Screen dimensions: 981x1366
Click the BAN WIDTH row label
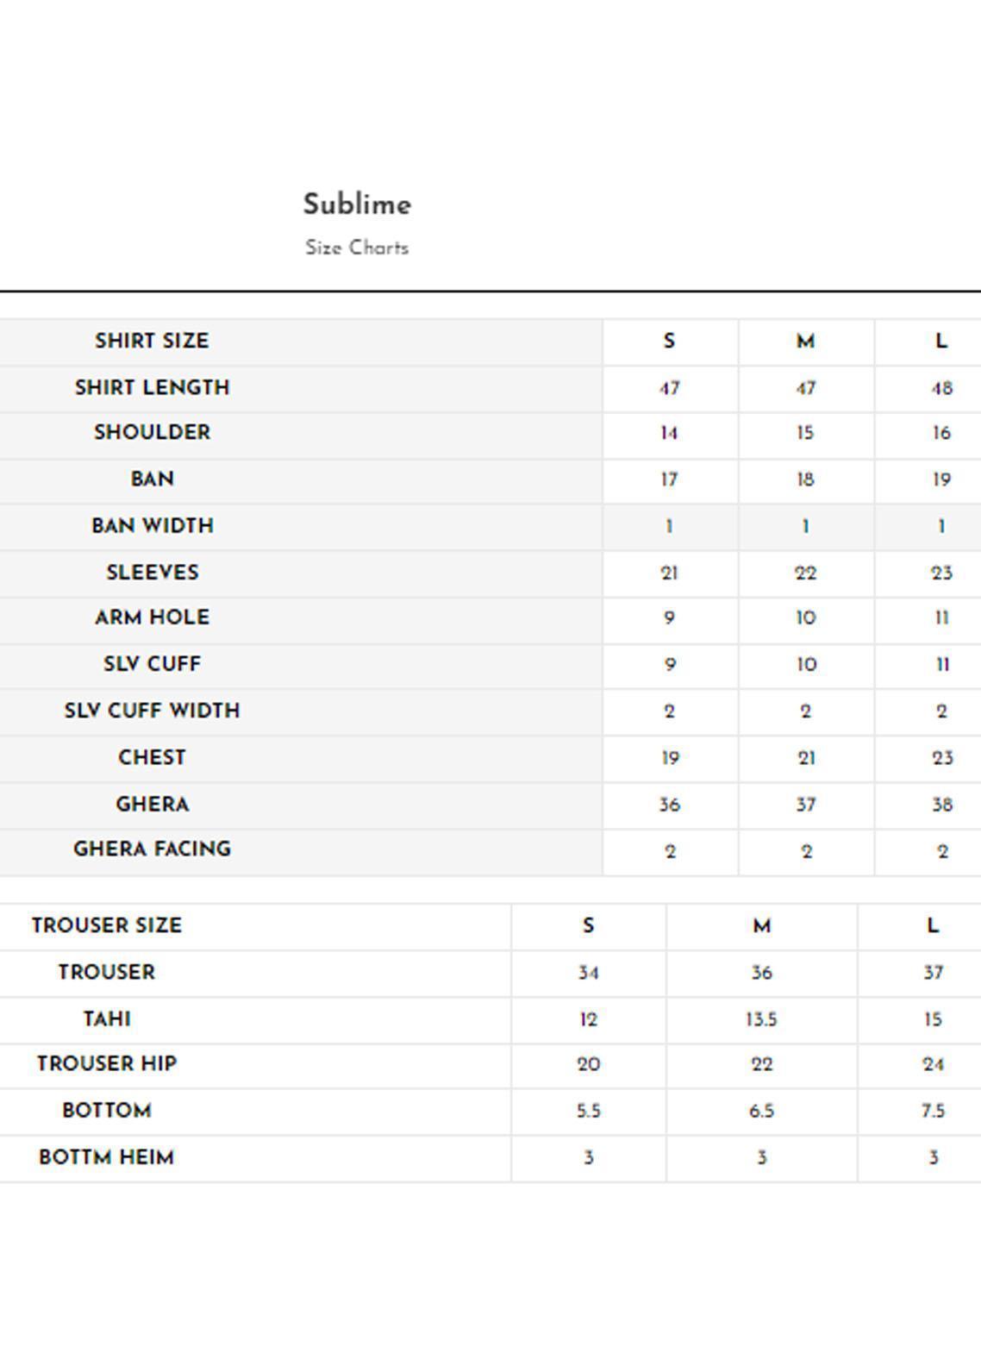[x=152, y=526]
